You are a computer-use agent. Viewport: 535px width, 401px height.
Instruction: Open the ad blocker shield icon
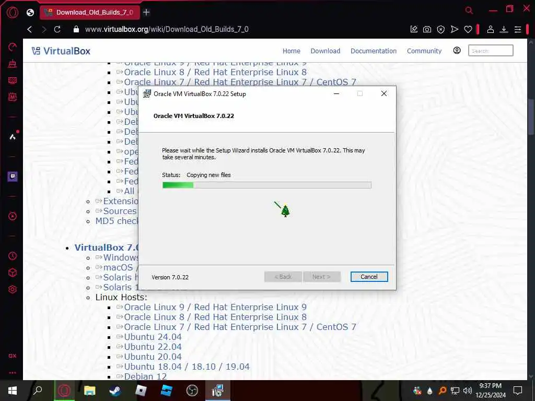click(441, 29)
